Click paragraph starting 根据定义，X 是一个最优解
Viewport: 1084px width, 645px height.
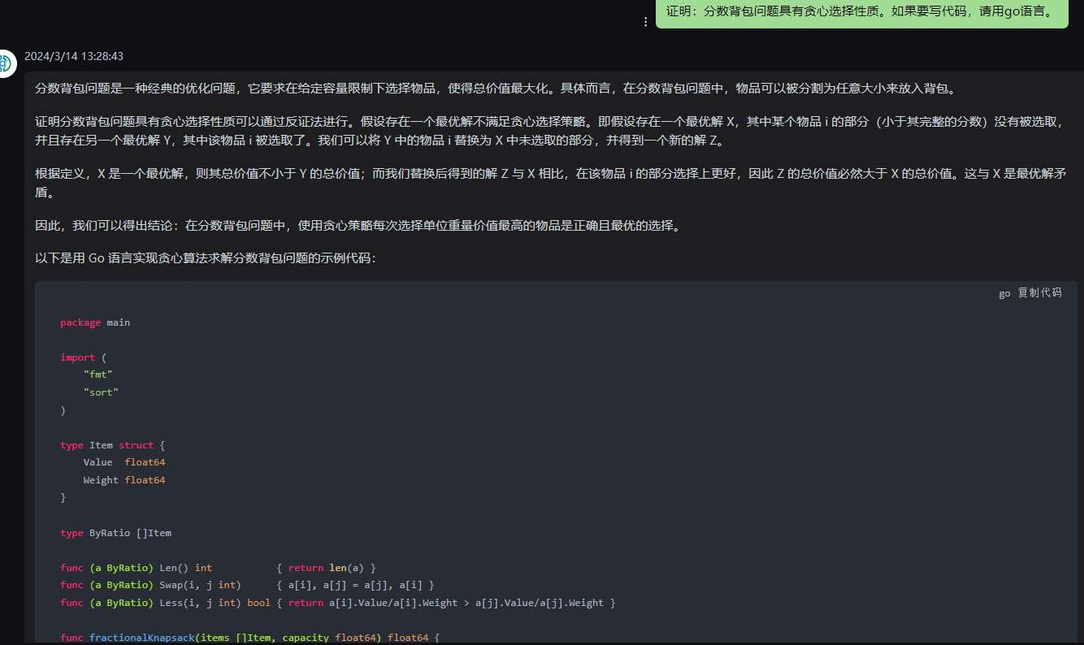point(550,183)
